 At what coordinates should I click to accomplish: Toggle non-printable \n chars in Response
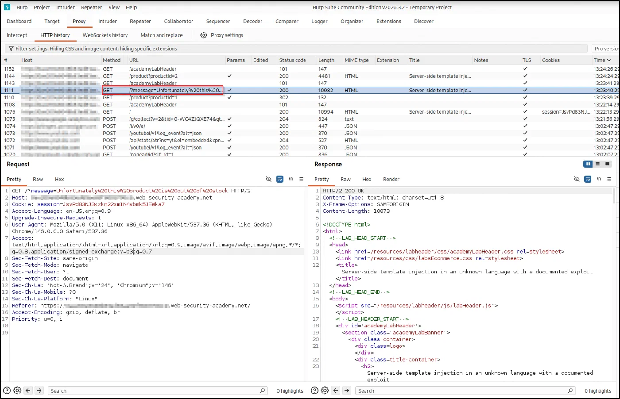(x=599, y=179)
